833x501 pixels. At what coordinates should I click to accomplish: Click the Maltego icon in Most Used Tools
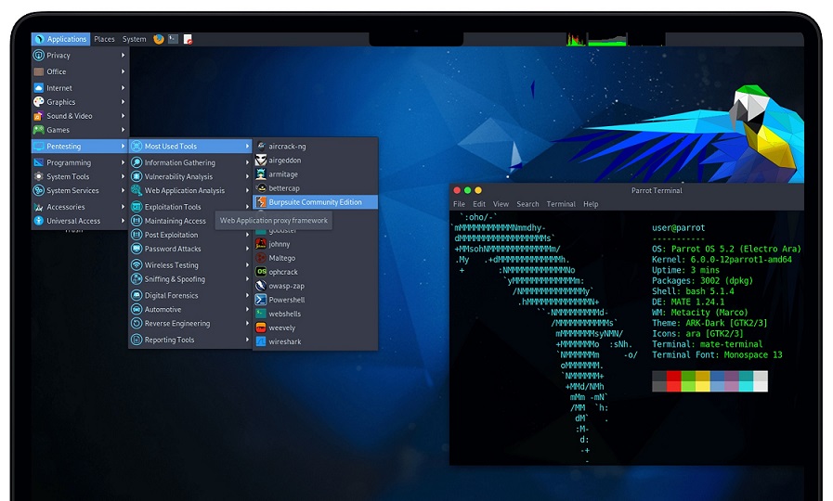pos(261,258)
